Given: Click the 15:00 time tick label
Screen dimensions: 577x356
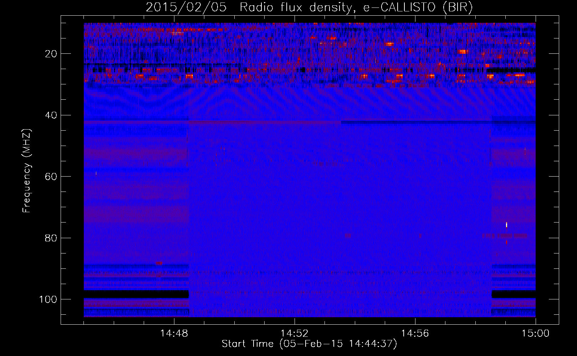Looking at the screenshot, I should pos(535,334).
